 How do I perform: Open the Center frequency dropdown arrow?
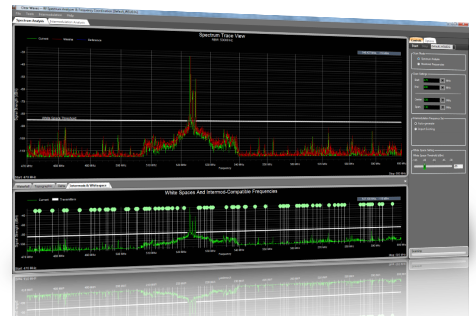443,100
